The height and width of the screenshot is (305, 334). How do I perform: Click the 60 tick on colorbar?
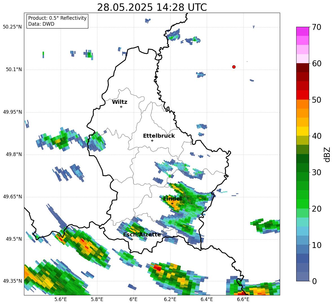(317, 63)
